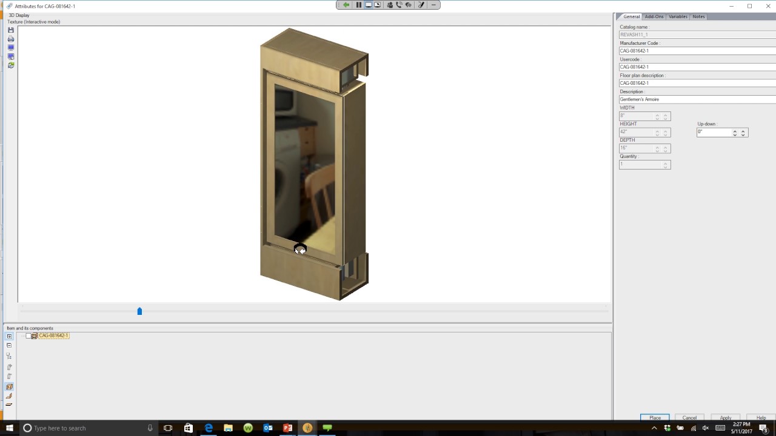The image size is (776, 436).
Task: Click the Help button
Action: [x=761, y=417]
